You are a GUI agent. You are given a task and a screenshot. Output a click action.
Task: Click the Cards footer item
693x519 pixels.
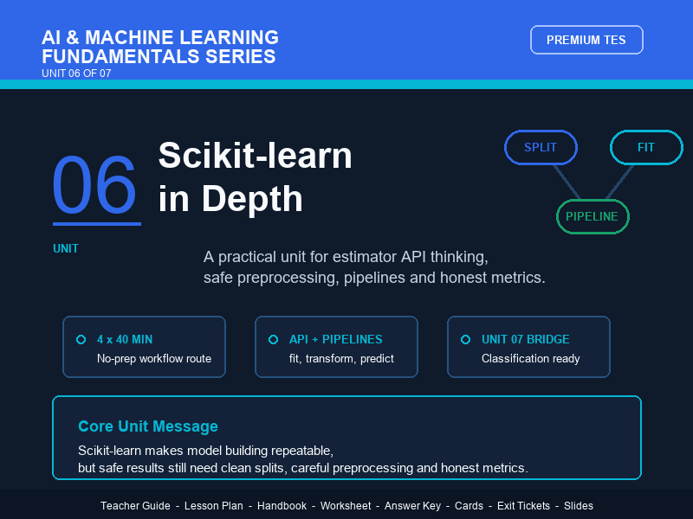469,506
